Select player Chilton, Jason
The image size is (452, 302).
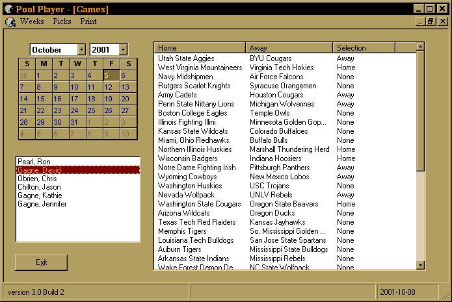pos(78,187)
